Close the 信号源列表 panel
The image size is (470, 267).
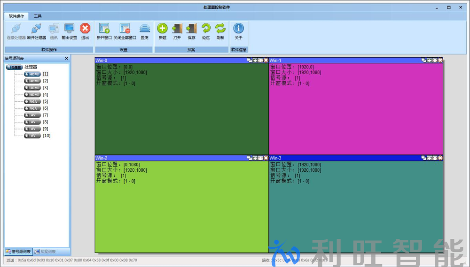pos(66,59)
